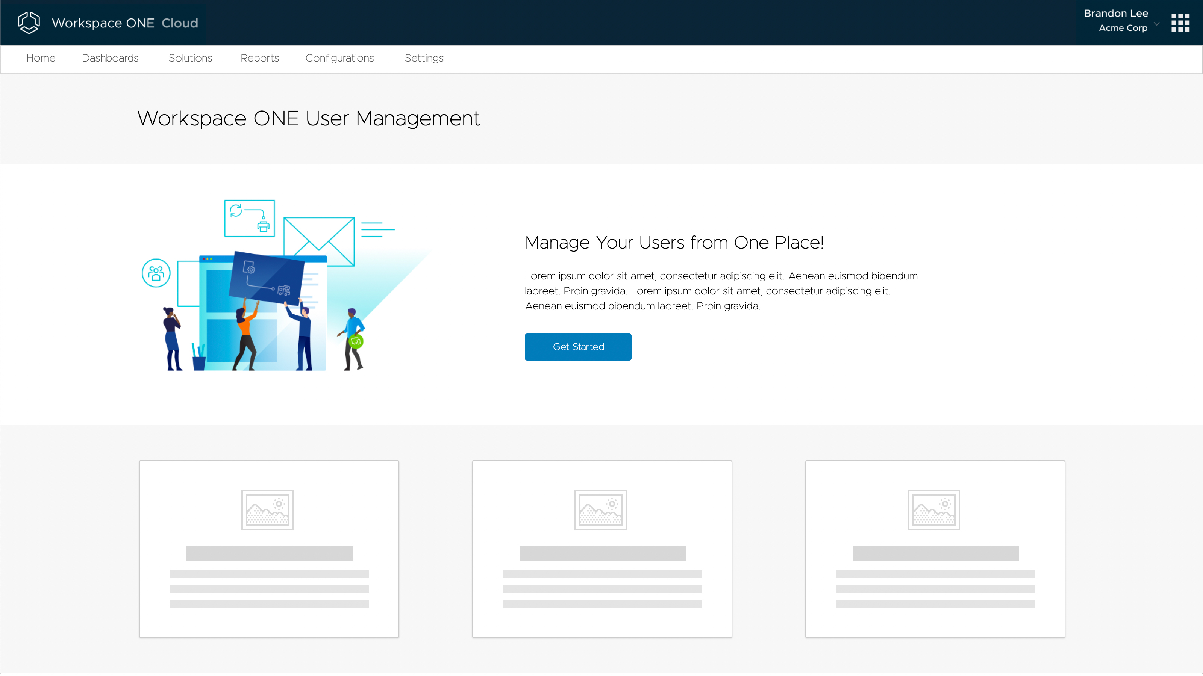
Task: Expand the Brandon Lee account chevron
Action: (1156, 23)
